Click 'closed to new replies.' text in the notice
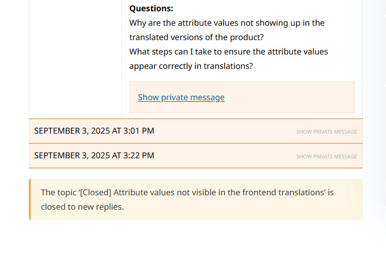 click(x=82, y=208)
